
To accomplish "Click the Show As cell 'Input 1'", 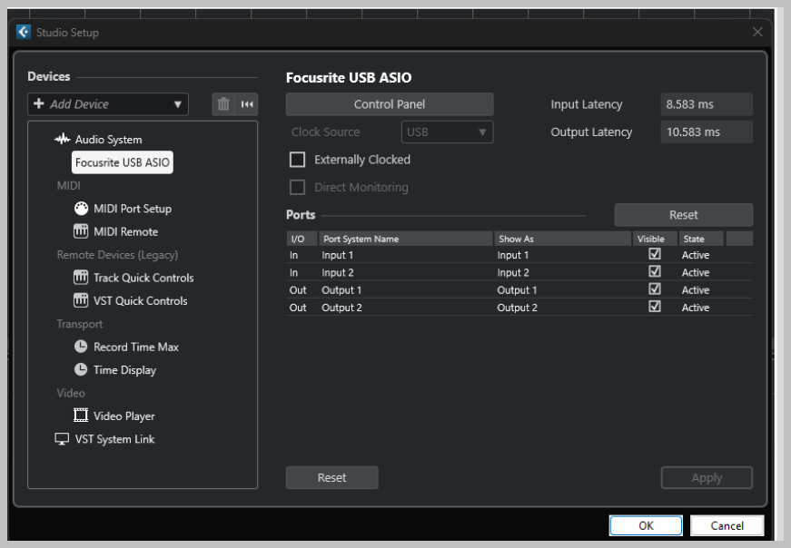I will coord(512,255).
